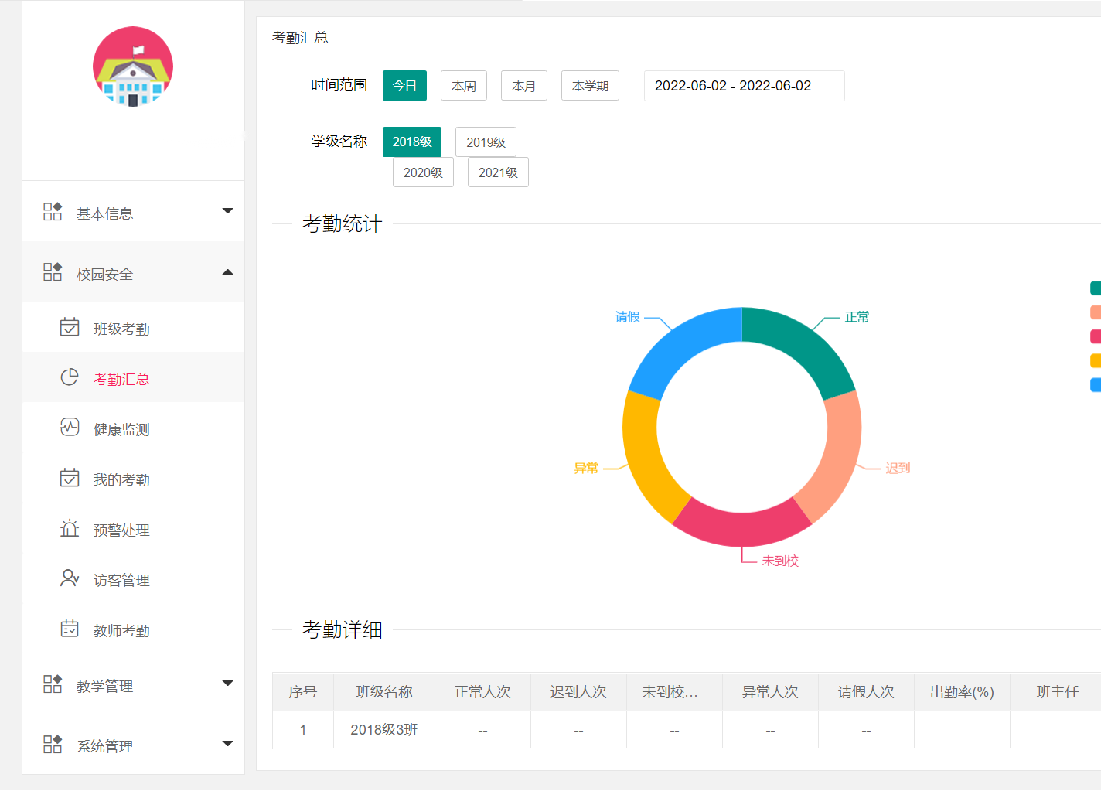Expand the 基本信息 menu arrow
This screenshot has width=1101, height=798.
pyautogui.click(x=227, y=211)
